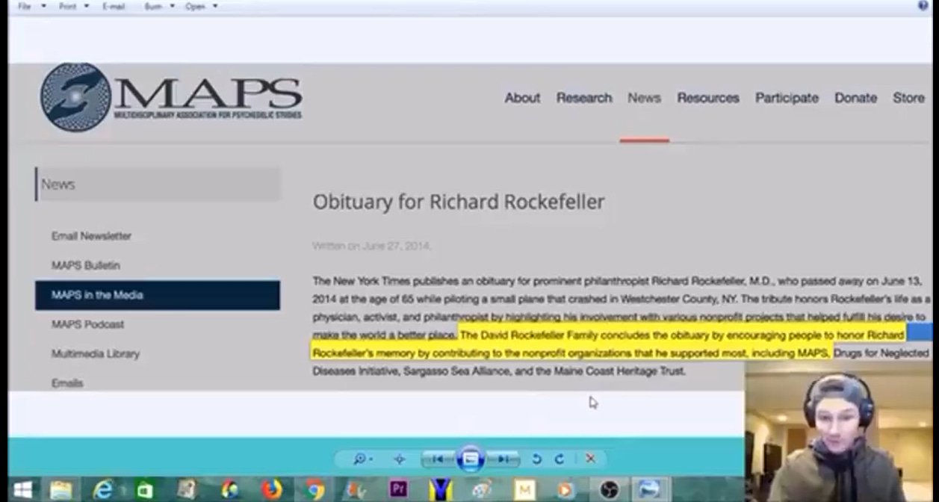Click the E-mail toolbar button

[114, 6]
